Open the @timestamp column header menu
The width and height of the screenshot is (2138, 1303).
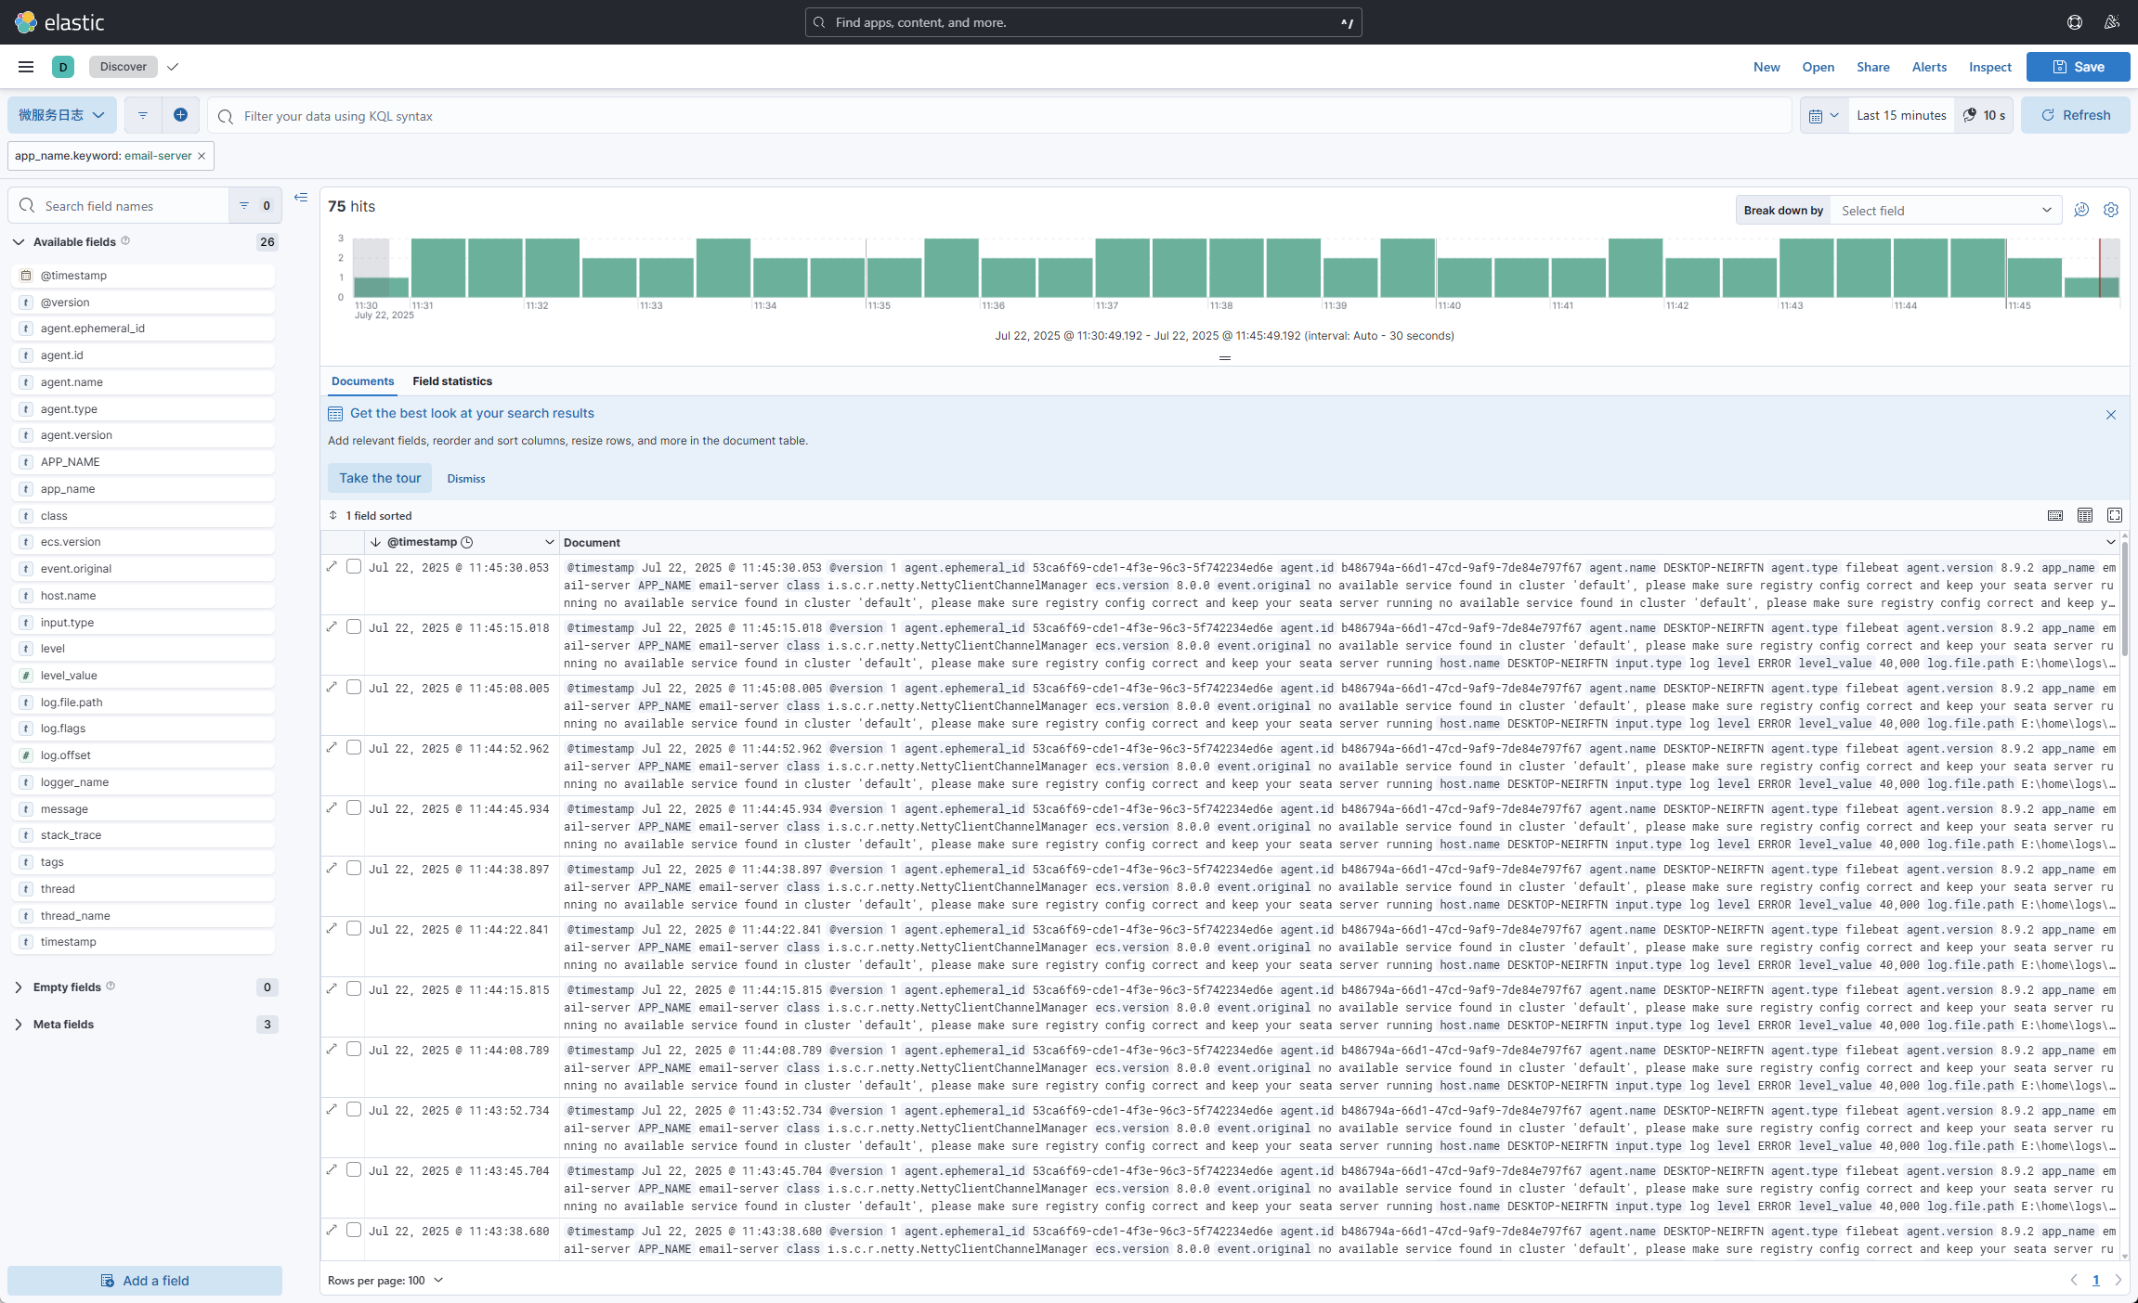(x=549, y=542)
